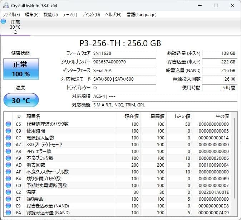The image size is (241, 220).
Task: Click the 現在値 column header
Action: pos(128,116)
